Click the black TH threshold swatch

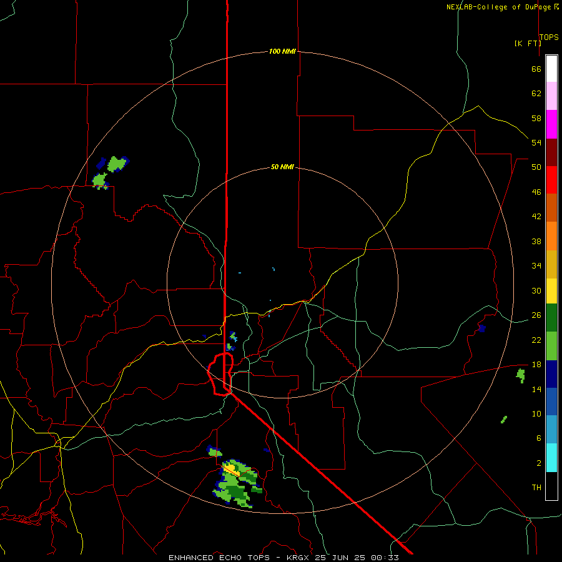551,486
